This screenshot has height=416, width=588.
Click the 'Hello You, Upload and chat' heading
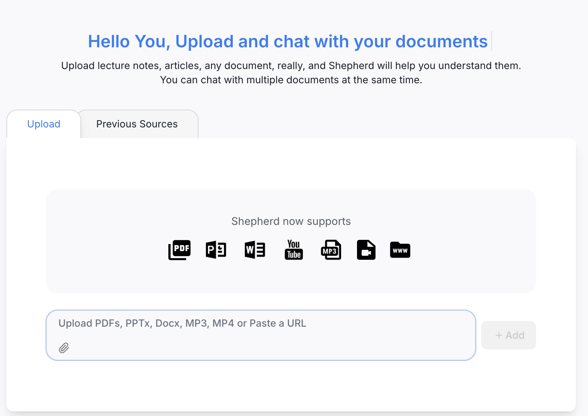tap(288, 41)
